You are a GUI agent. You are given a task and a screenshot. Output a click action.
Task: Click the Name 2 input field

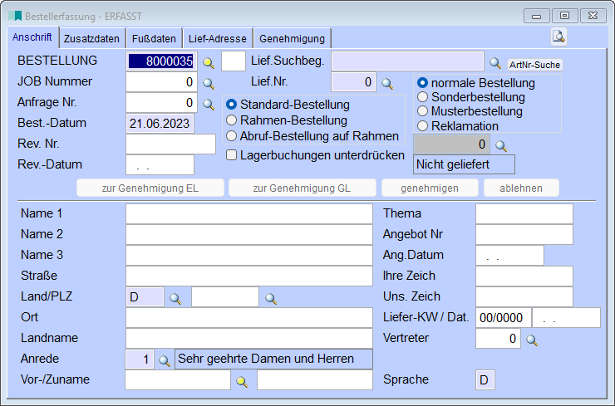249,235
